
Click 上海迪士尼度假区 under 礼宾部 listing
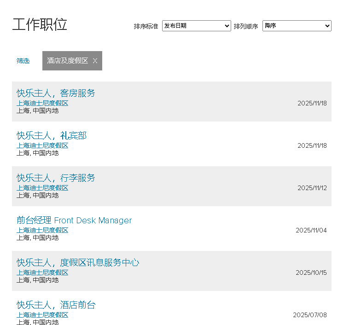(x=42, y=145)
